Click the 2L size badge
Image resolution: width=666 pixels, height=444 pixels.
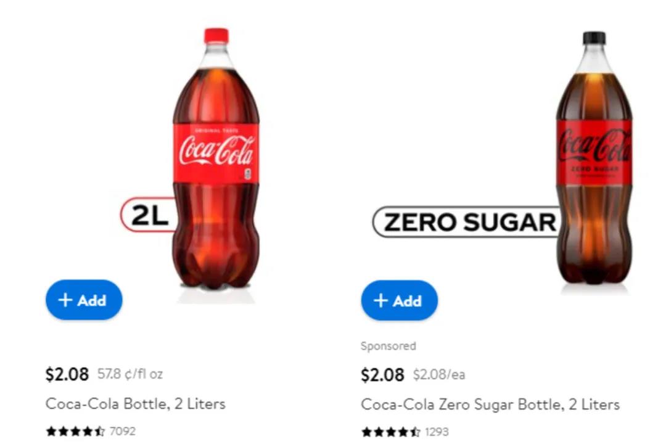147,215
